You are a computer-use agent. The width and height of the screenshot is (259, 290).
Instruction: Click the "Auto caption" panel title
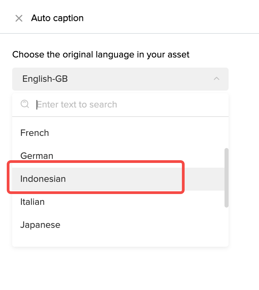click(x=57, y=18)
